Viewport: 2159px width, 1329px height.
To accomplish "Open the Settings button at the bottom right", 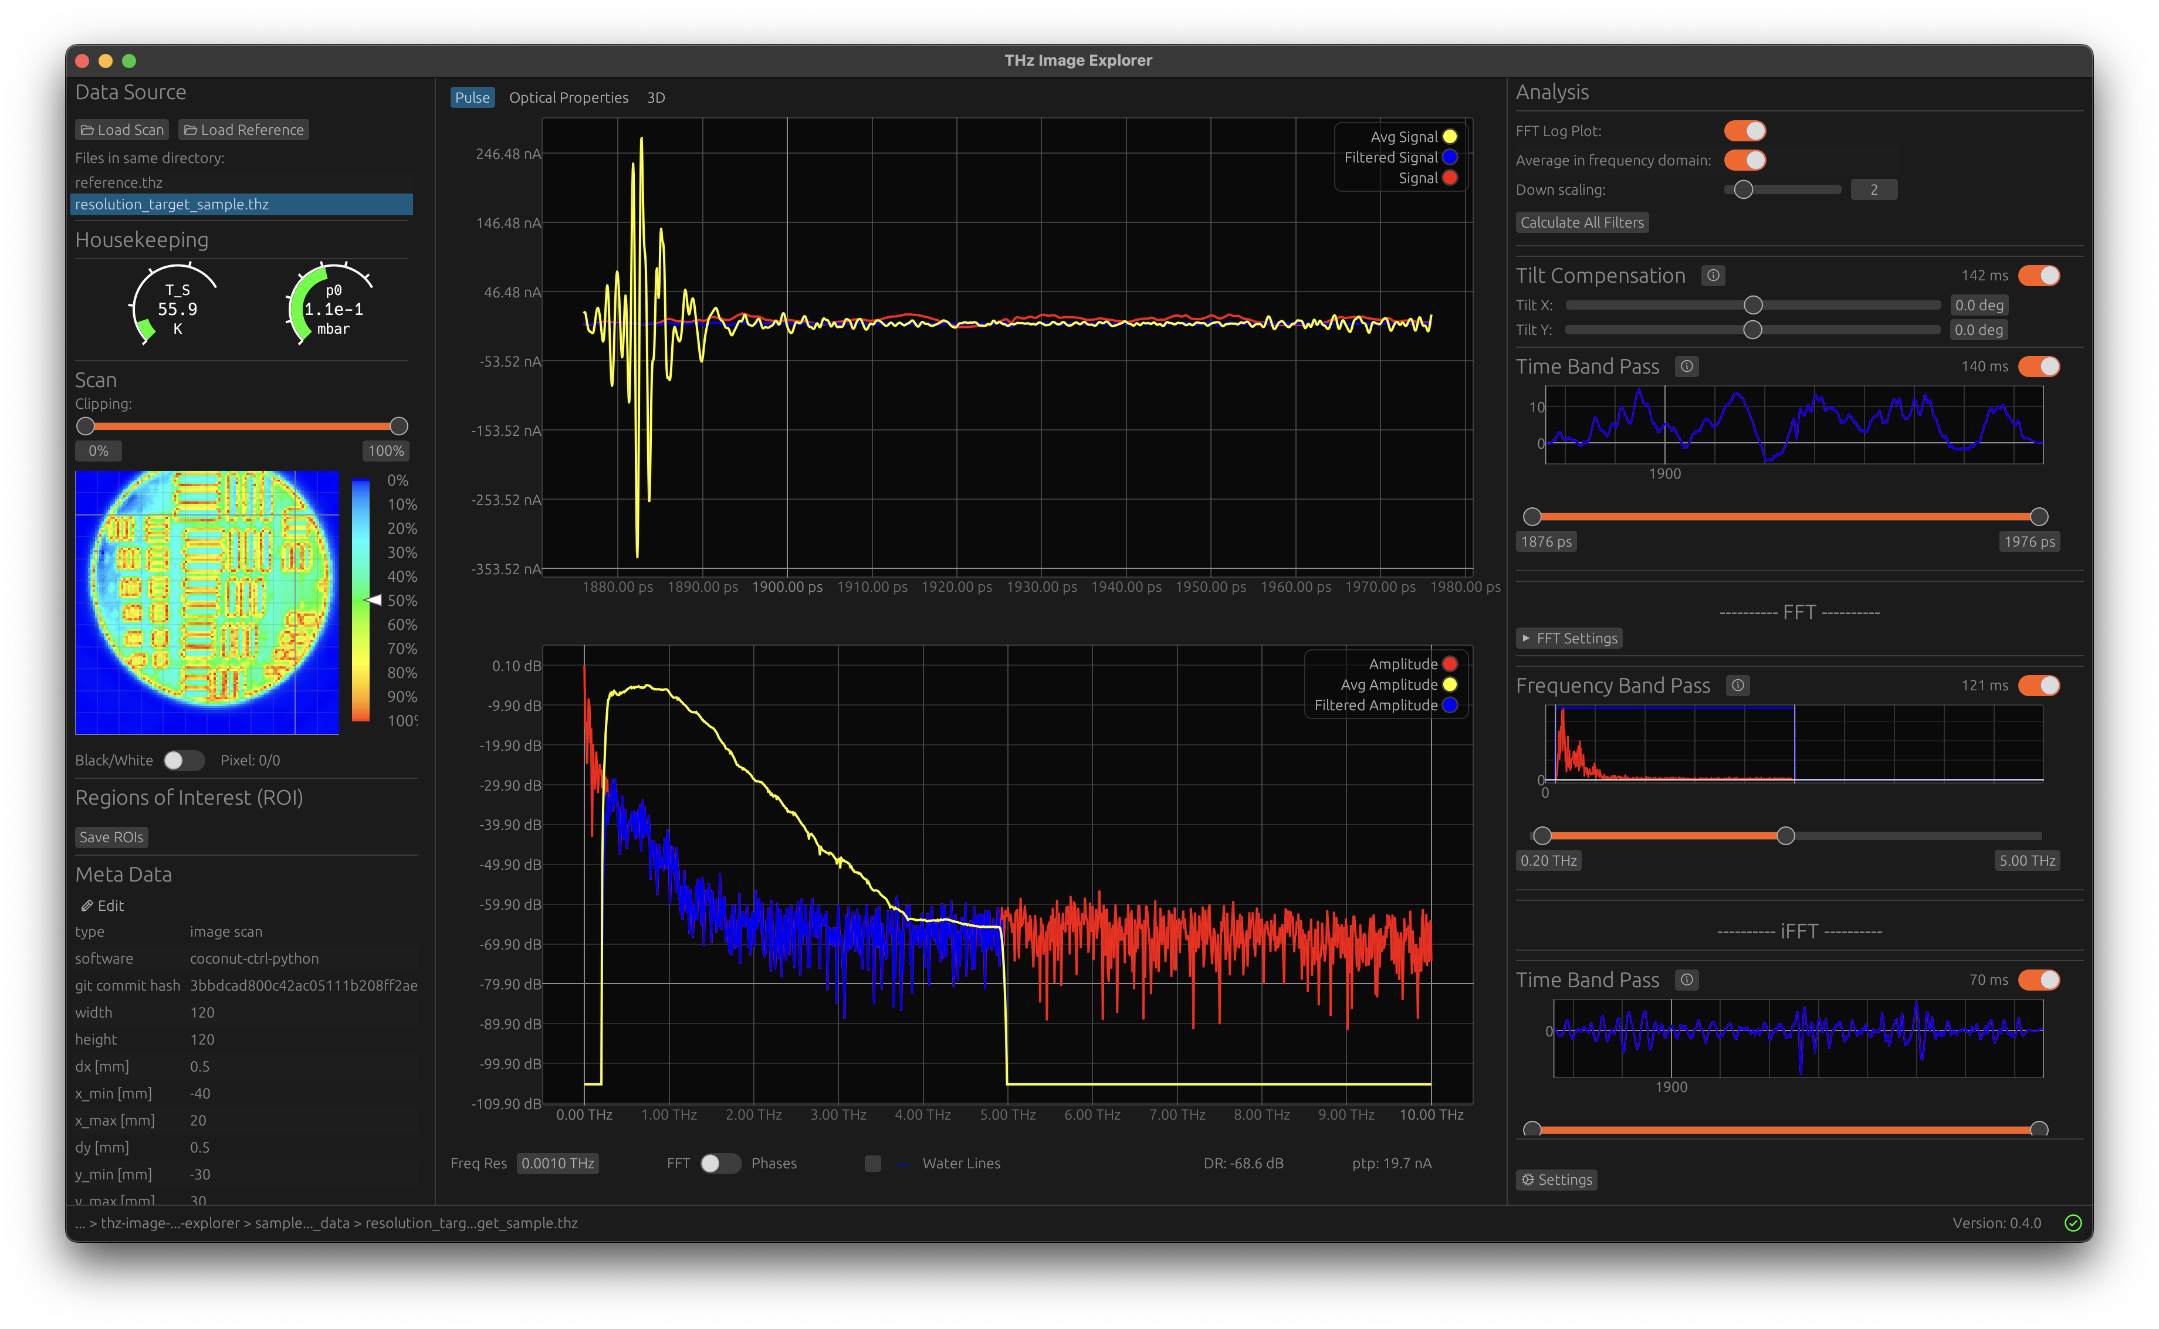I will tap(1556, 1181).
